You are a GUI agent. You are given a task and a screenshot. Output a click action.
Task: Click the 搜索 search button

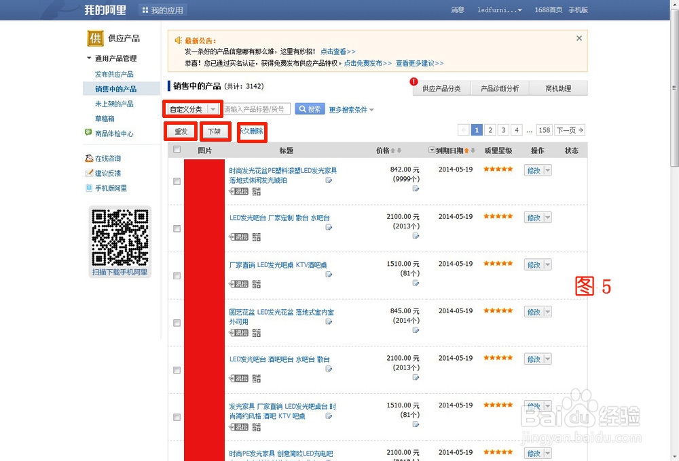310,109
